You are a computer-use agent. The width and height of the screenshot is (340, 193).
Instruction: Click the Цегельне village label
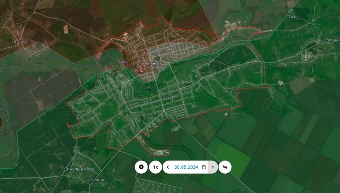[x=96, y=180]
